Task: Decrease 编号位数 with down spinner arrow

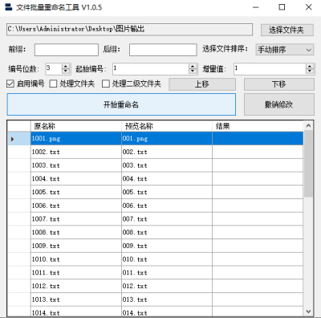Action: tap(66, 71)
